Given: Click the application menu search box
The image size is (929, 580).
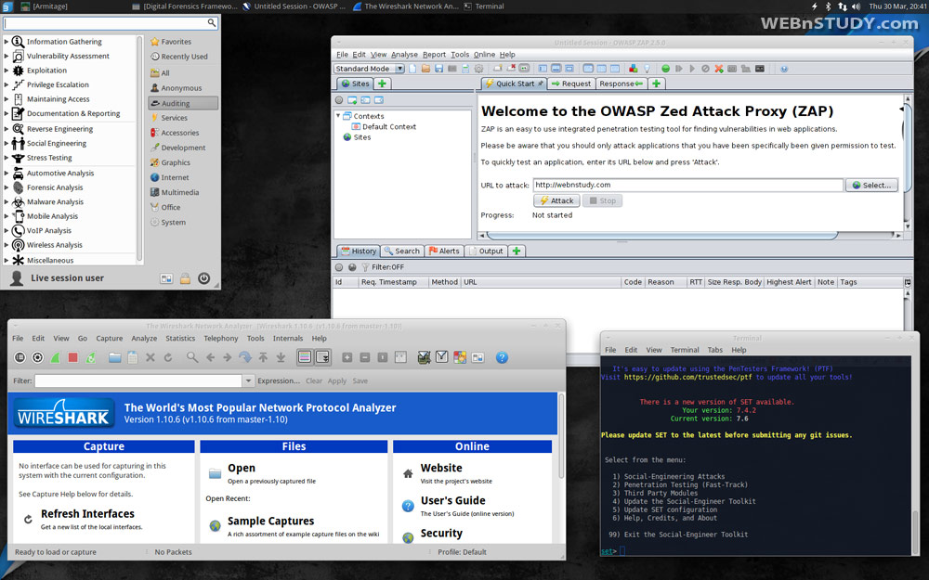Looking at the screenshot, I should pyautogui.click(x=111, y=23).
